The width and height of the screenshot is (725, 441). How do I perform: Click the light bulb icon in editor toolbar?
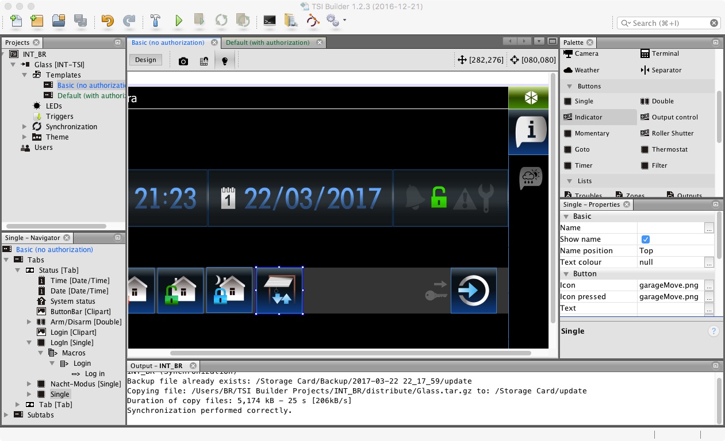tap(225, 61)
